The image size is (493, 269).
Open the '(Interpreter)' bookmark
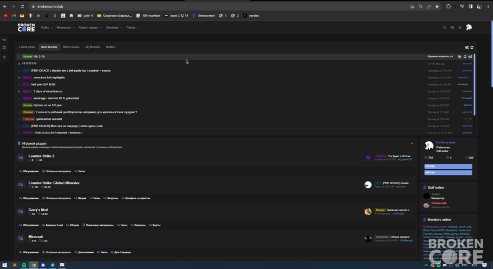[204, 15]
